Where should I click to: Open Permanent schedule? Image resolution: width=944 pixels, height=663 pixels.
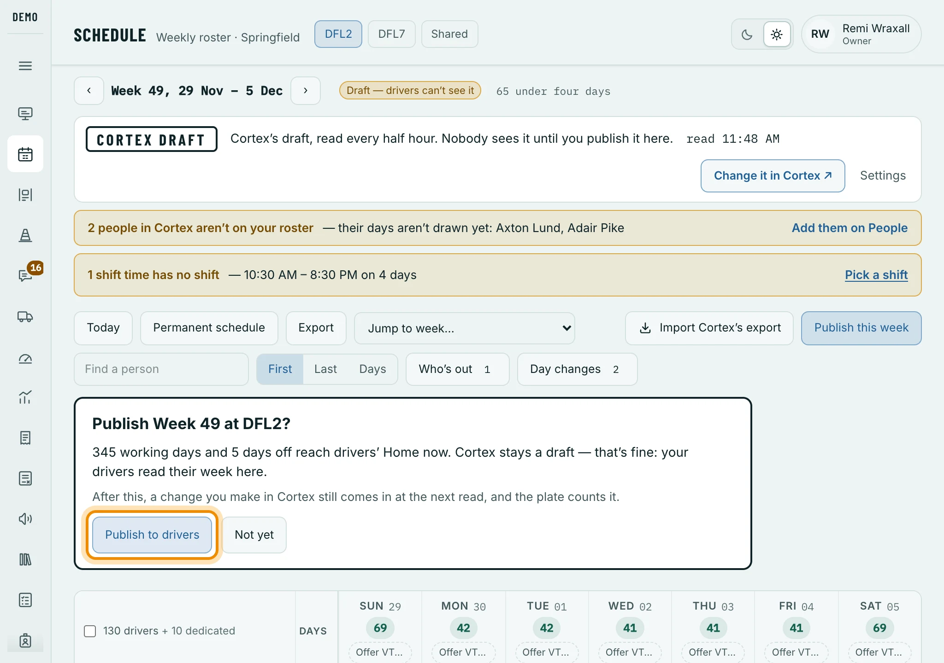(x=209, y=328)
